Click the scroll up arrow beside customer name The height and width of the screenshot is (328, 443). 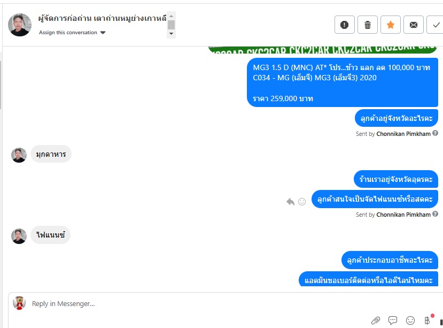(171, 16)
